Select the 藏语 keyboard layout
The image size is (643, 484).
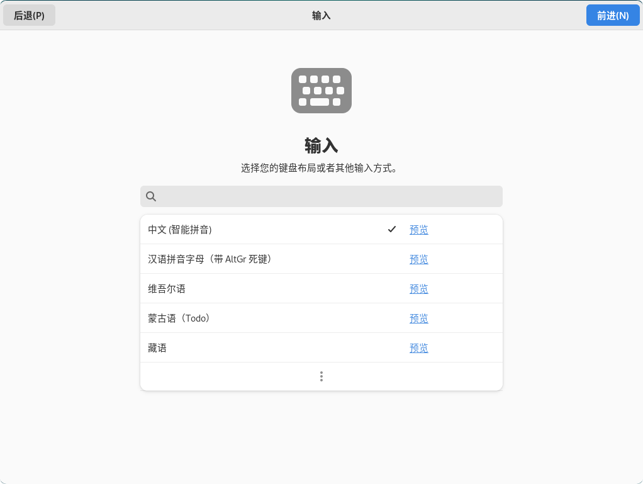(x=252, y=347)
